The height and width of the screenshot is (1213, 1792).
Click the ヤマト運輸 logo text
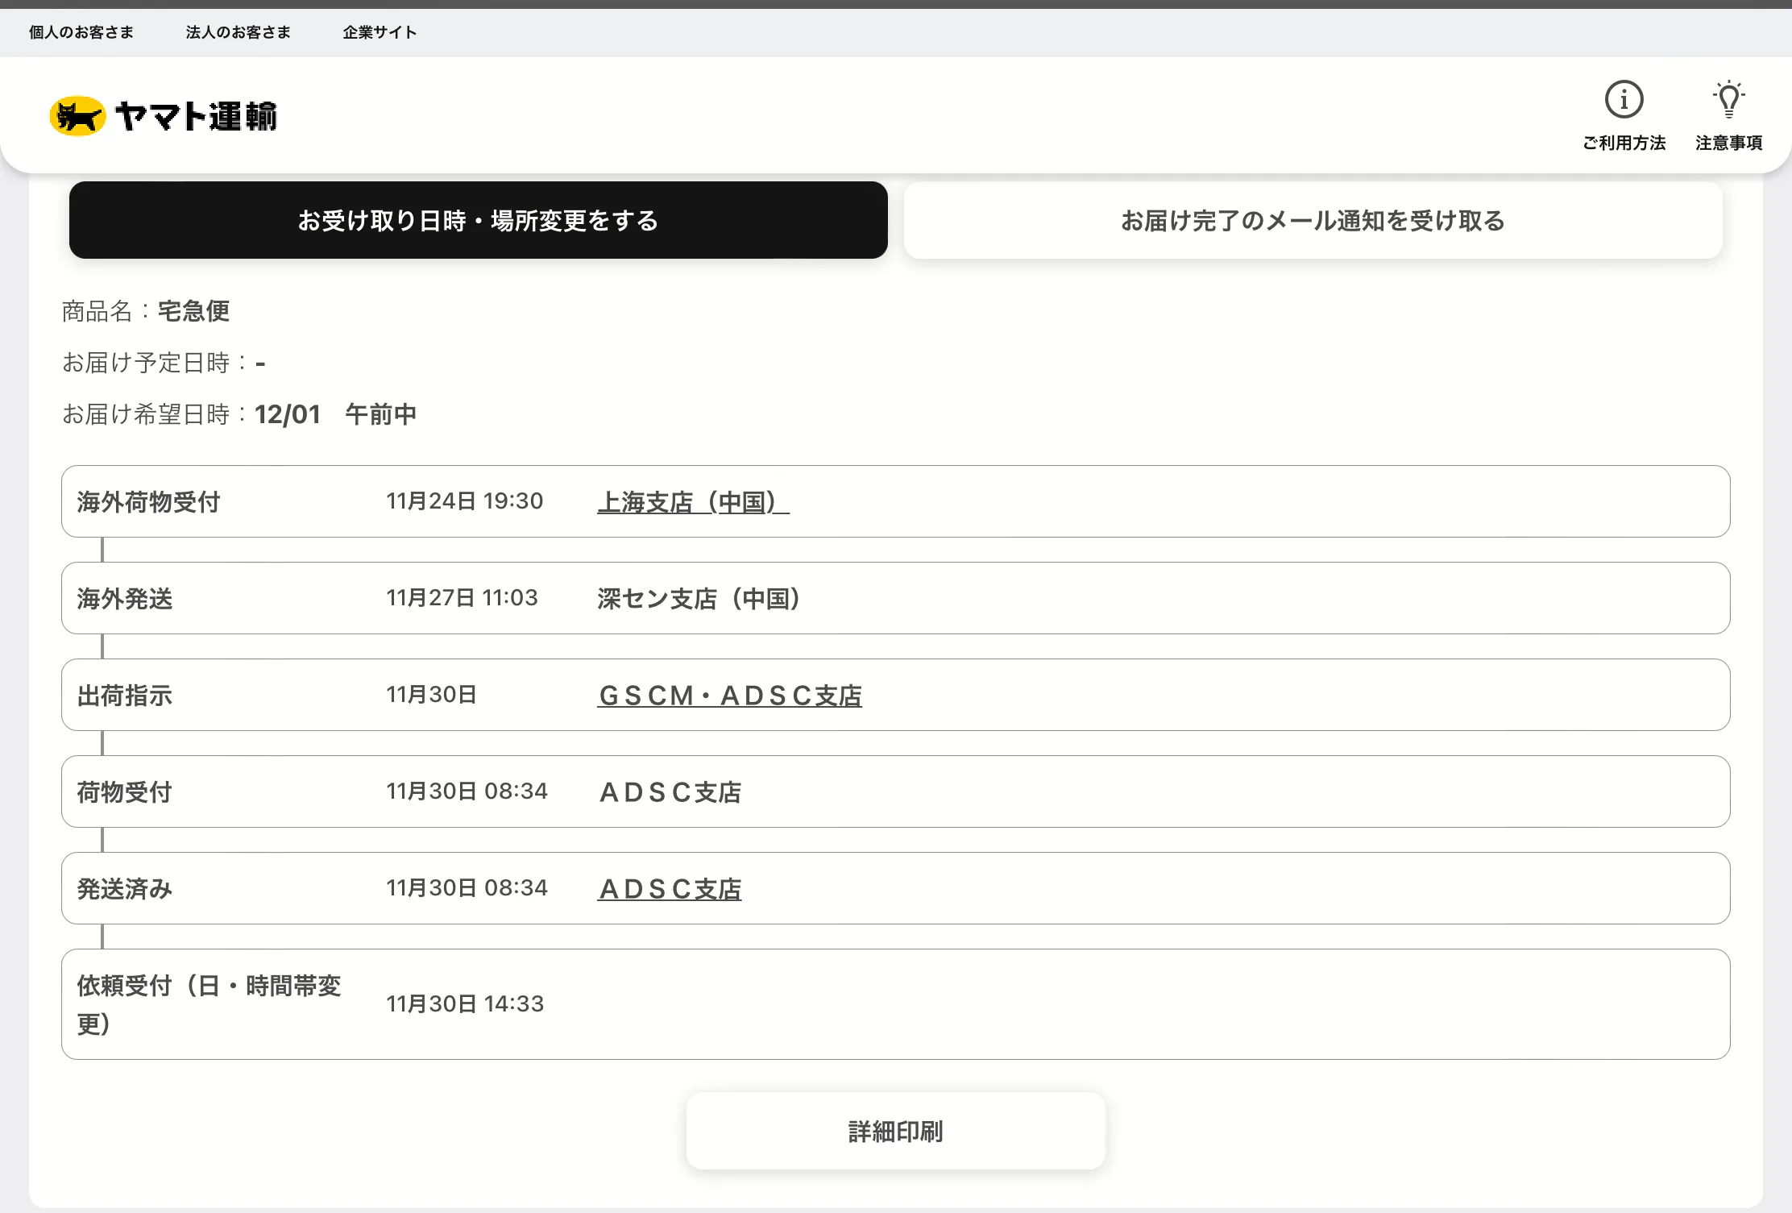pyautogui.click(x=196, y=116)
